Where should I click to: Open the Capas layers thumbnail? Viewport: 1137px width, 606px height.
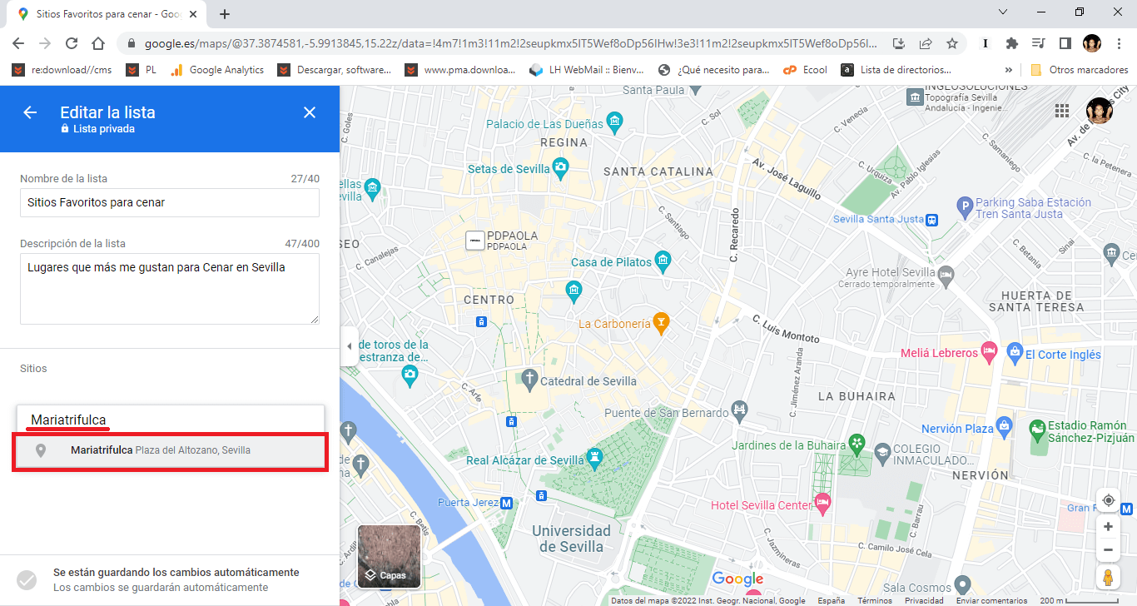pyautogui.click(x=389, y=556)
